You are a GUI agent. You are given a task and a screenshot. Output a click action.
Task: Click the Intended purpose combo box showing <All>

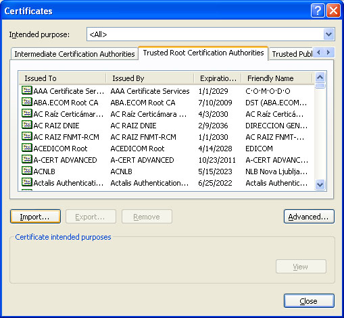pos(211,34)
